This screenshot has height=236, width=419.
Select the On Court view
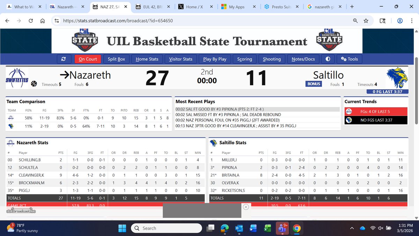click(88, 59)
